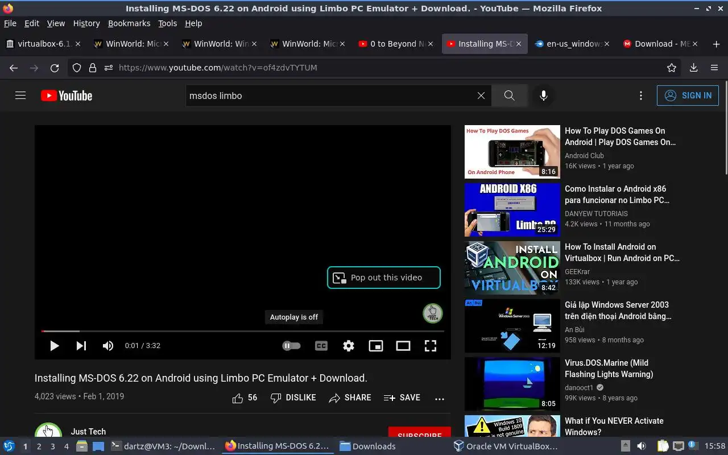This screenshot has width=728, height=455.
Task: Seek on the video progress bar
Action: point(243,331)
